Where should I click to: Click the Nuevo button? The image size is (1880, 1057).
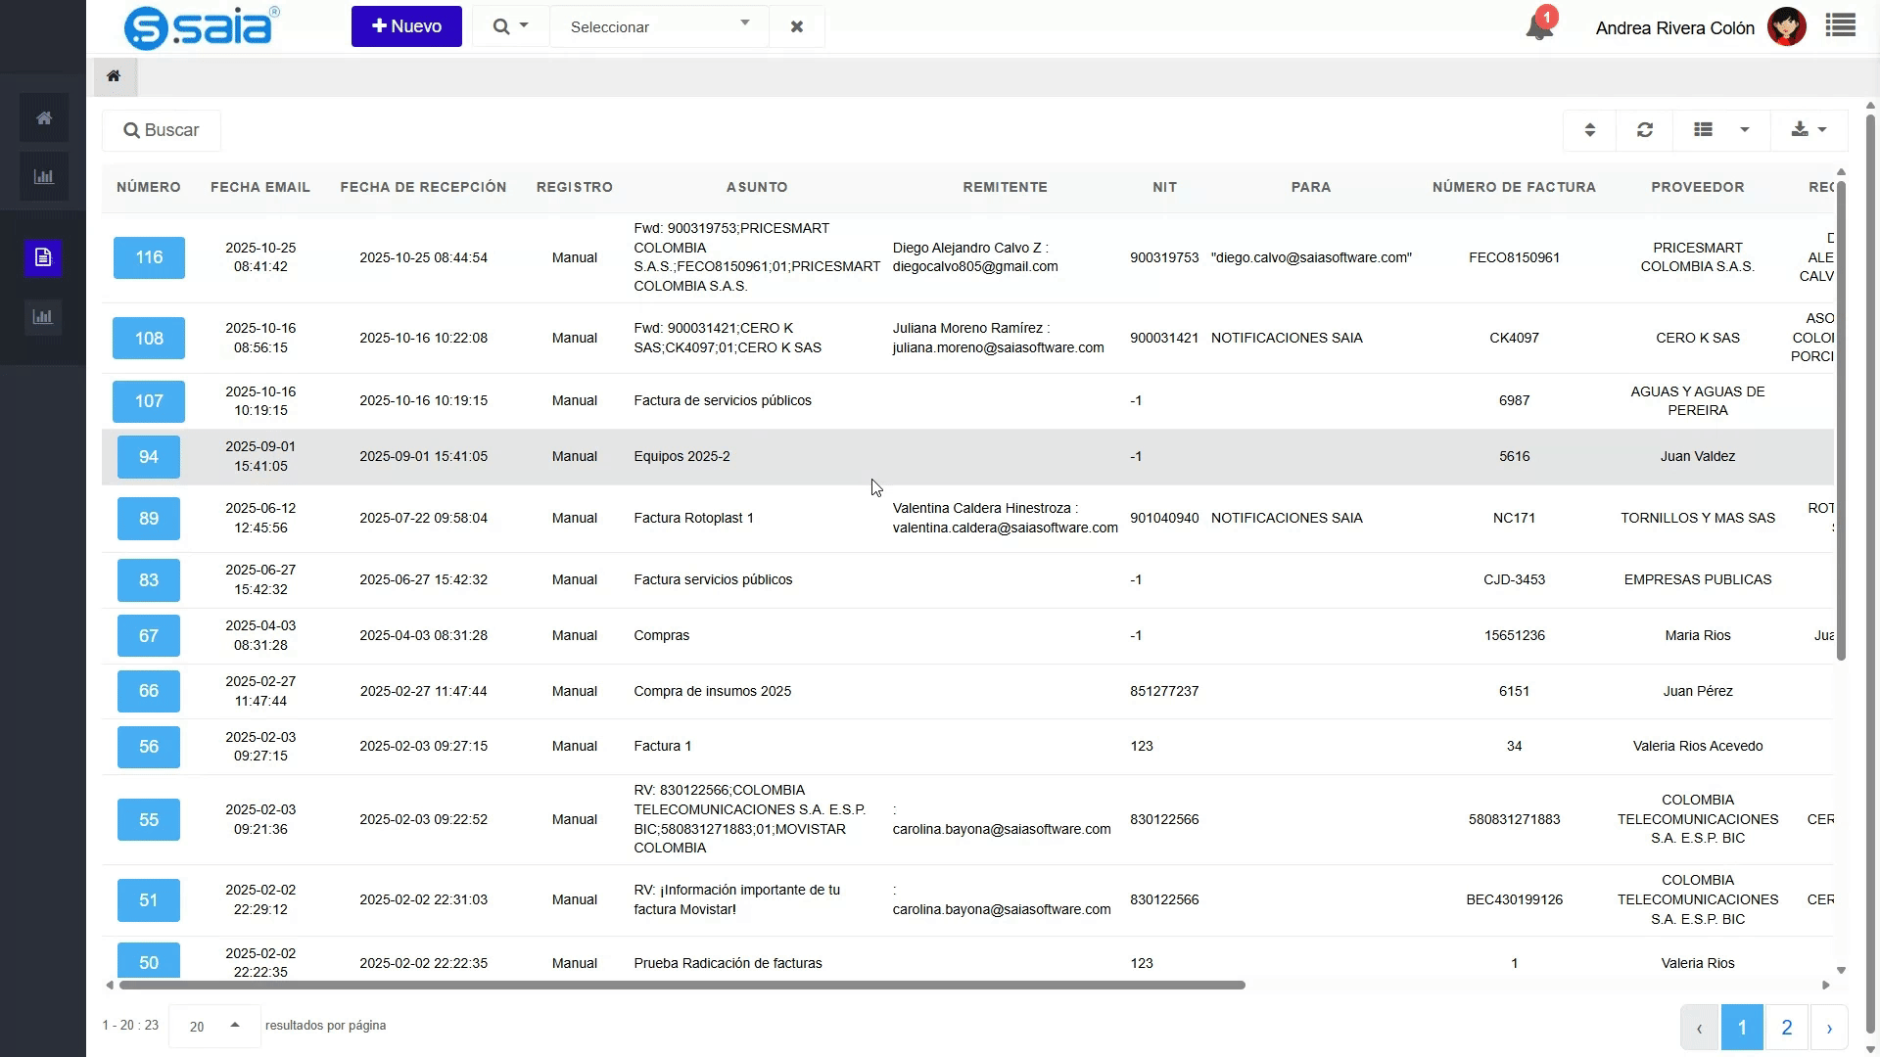coord(406,26)
